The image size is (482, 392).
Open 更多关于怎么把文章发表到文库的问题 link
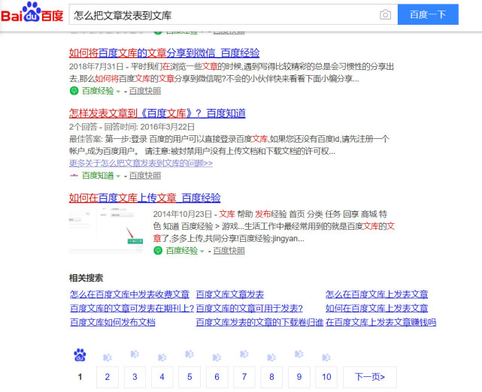[141, 163]
